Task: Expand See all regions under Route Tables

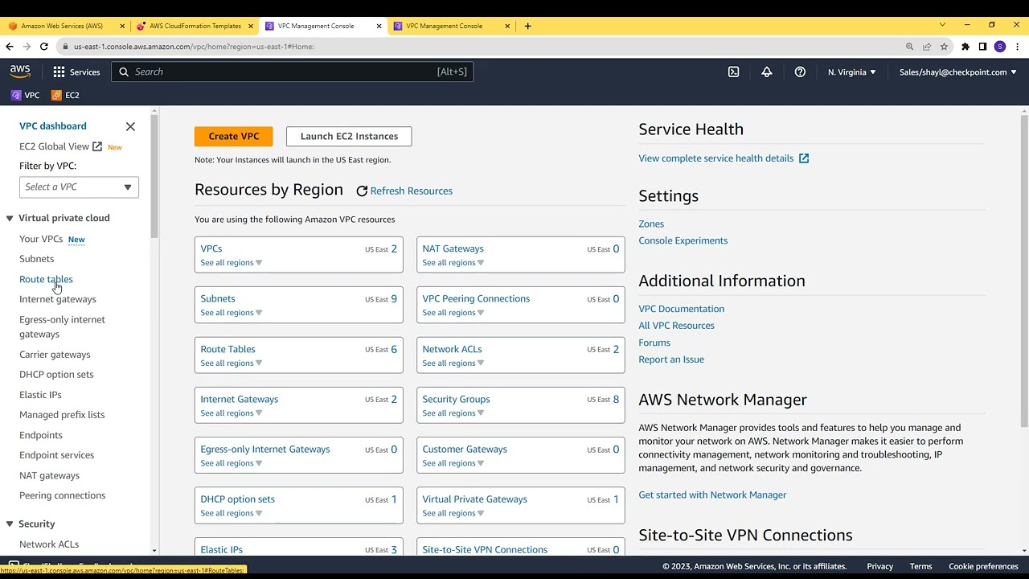Action: coord(232,363)
